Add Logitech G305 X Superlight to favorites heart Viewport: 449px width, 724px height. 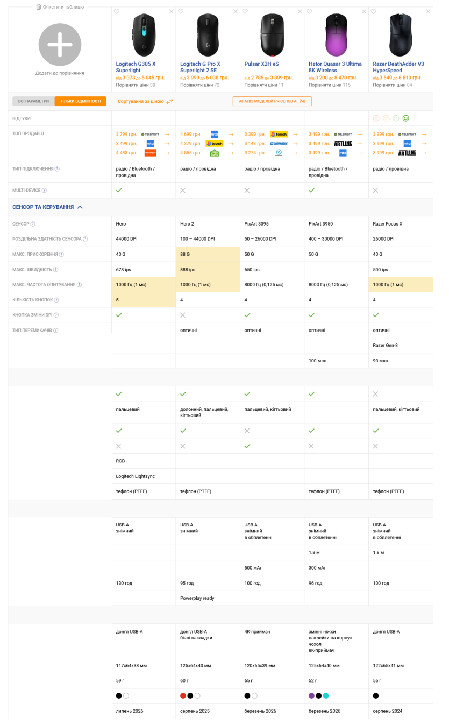pyautogui.click(x=117, y=11)
